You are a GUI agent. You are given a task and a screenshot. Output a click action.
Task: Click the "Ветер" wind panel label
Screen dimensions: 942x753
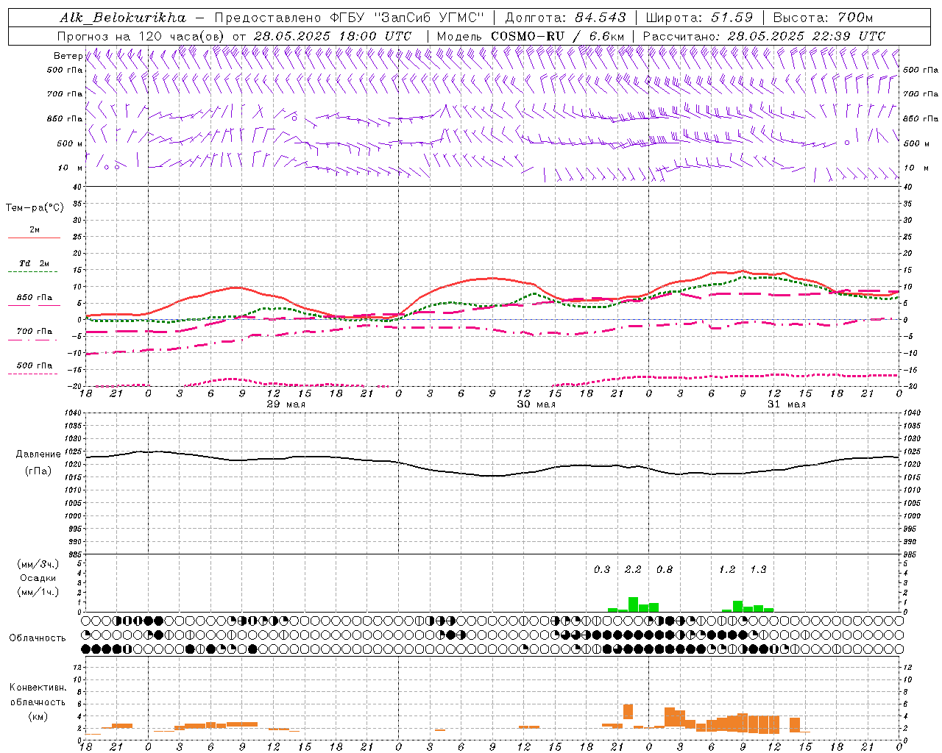68,56
